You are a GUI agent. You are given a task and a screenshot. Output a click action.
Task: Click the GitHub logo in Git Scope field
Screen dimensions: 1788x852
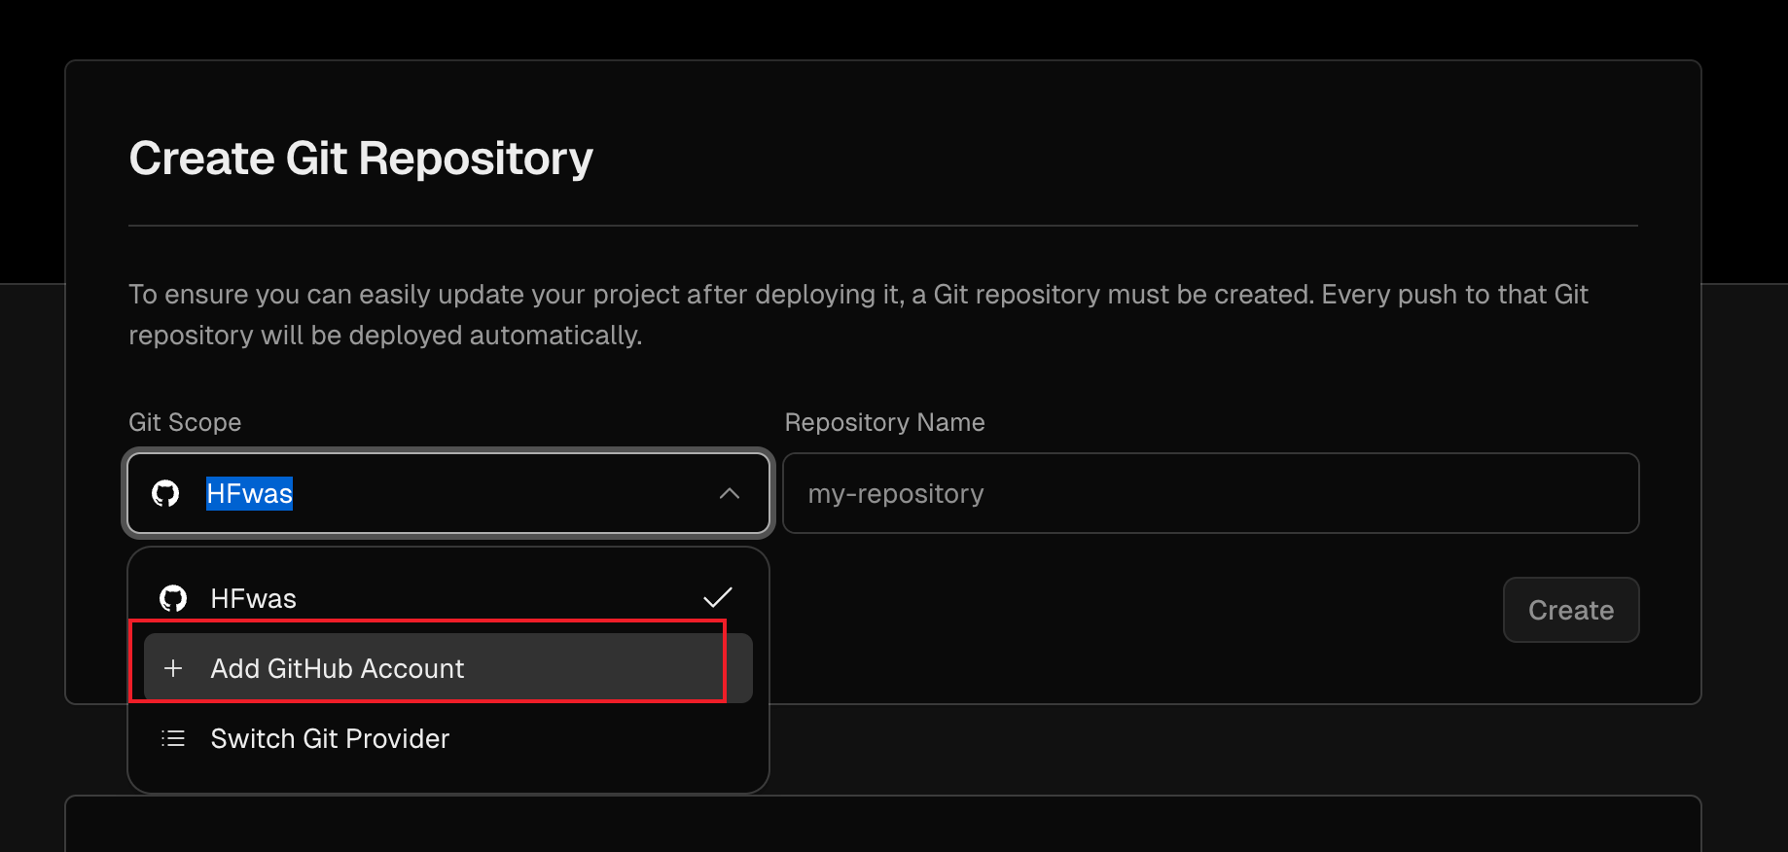(165, 494)
